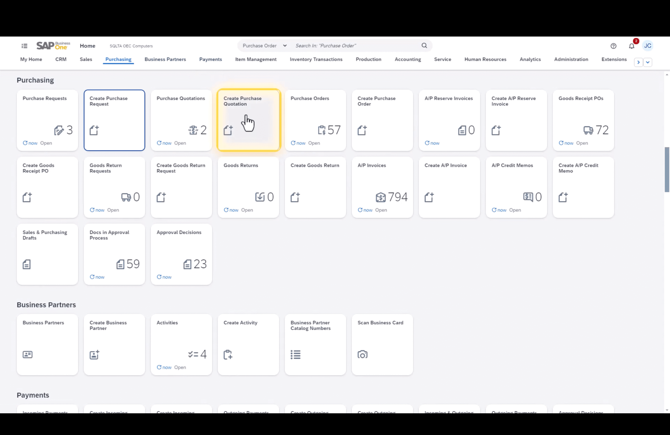
Task: Click the vertical page scrollbar thumb
Action: click(x=667, y=170)
